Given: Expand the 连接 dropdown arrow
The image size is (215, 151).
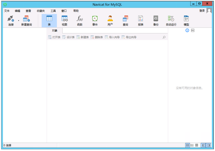Looking at the screenshot, I should pyautogui.click(x=18, y=21).
